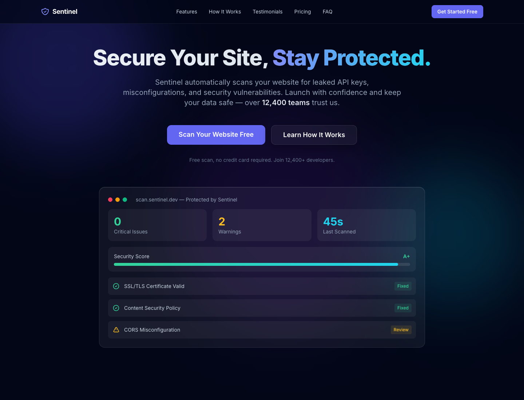Select Pricing in the top navigation
Image resolution: width=524 pixels, height=400 pixels.
pos(302,12)
